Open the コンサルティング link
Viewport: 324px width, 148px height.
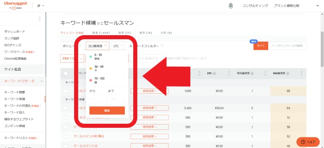[x=255, y=6]
